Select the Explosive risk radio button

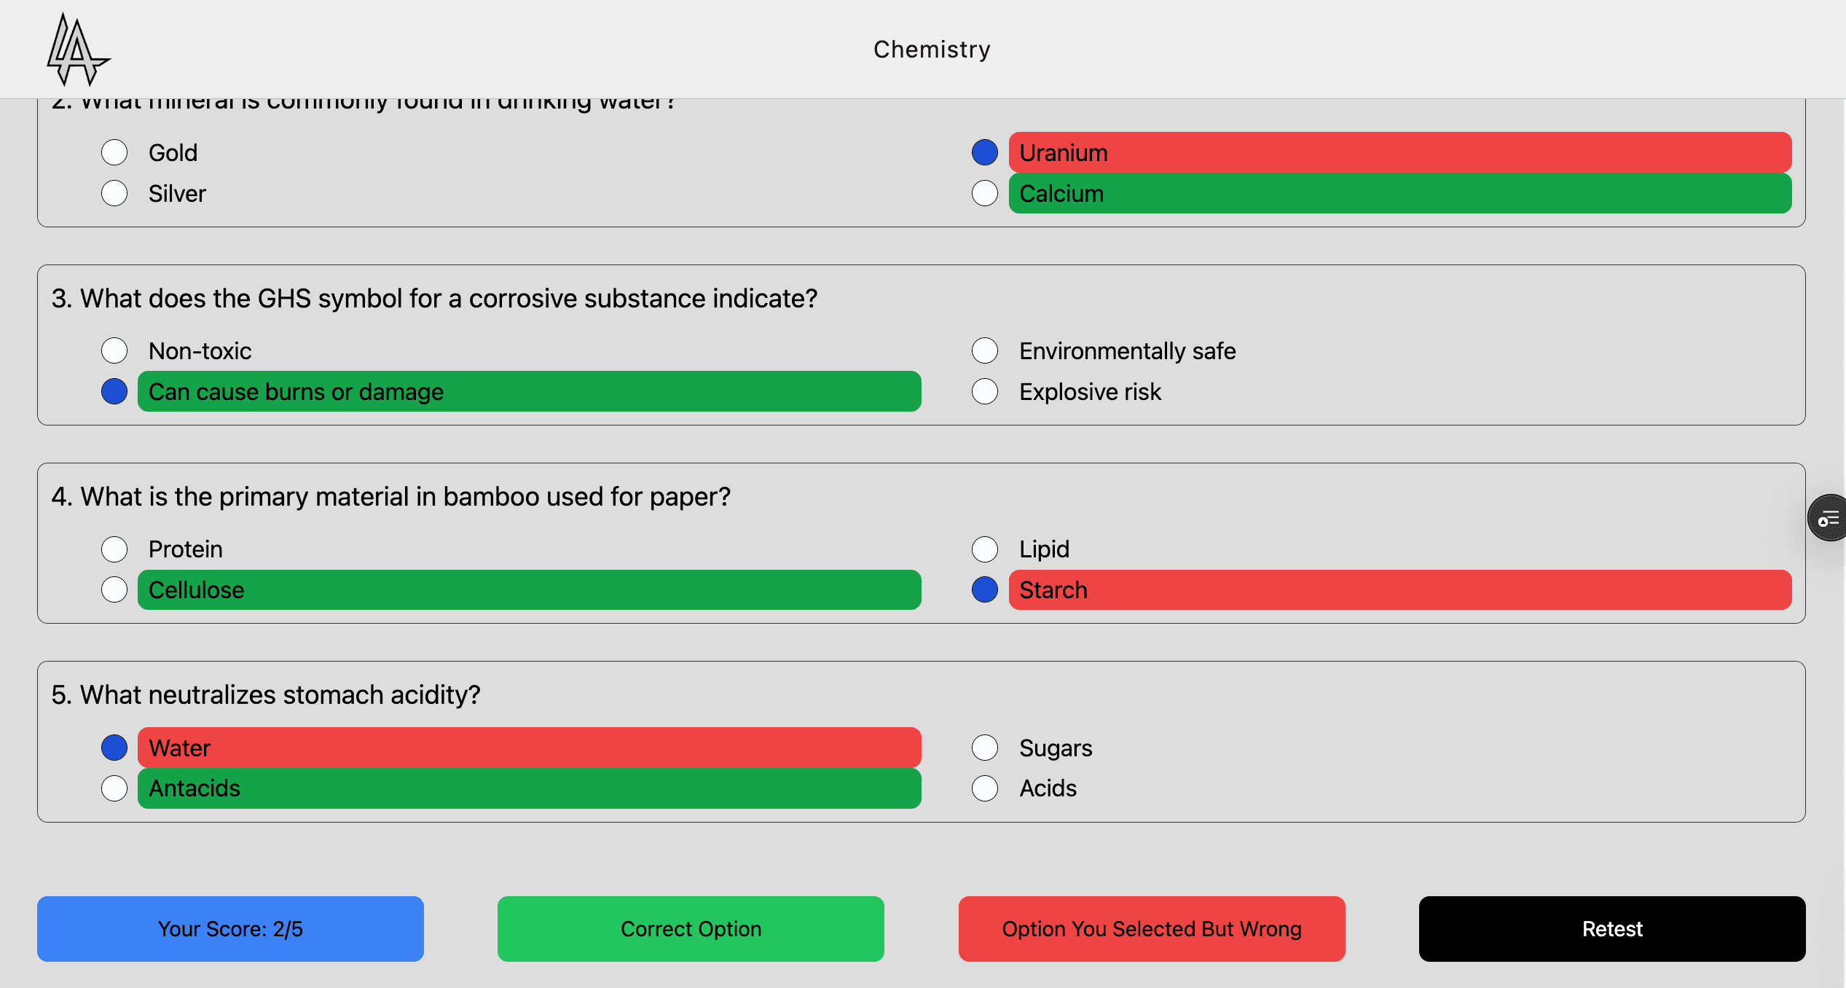pos(984,391)
